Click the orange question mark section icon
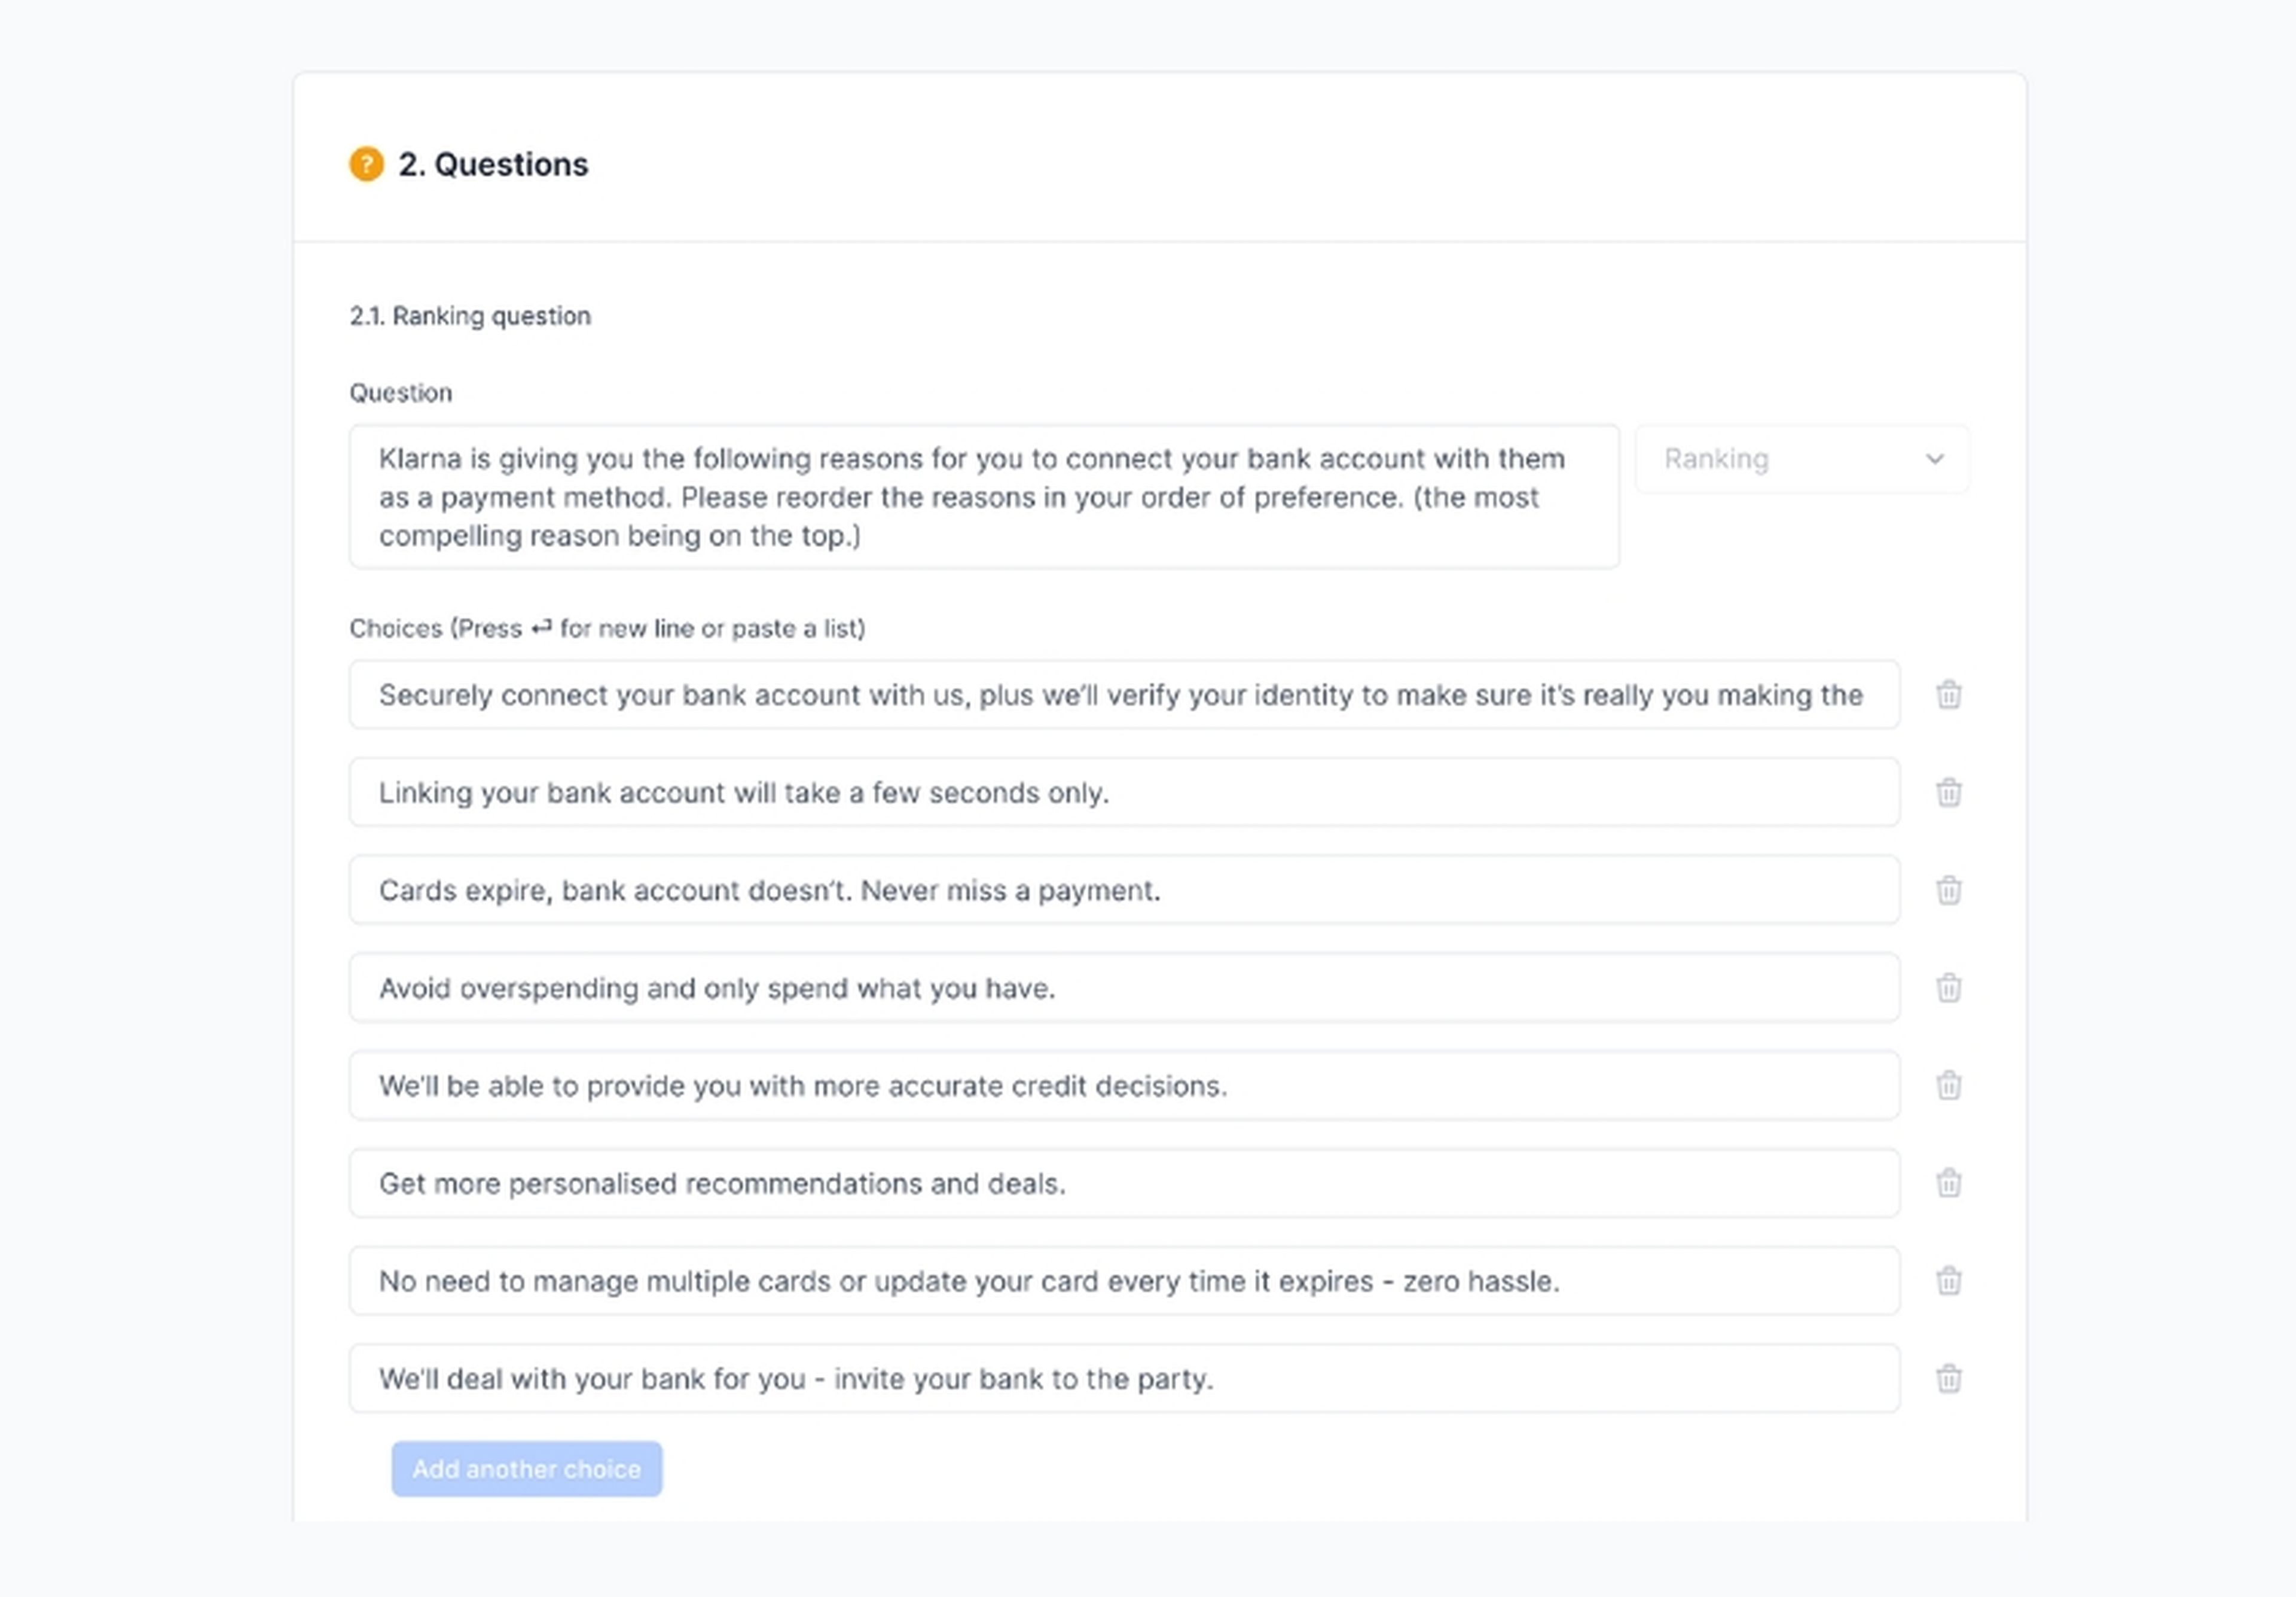Screen dimensions: 2296x1597 click(366, 164)
